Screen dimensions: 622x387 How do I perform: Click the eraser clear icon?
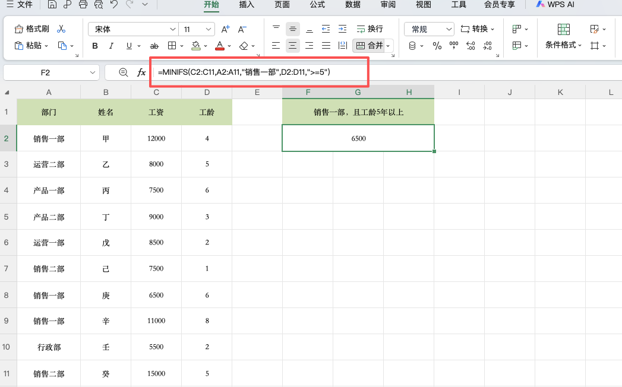(x=244, y=46)
